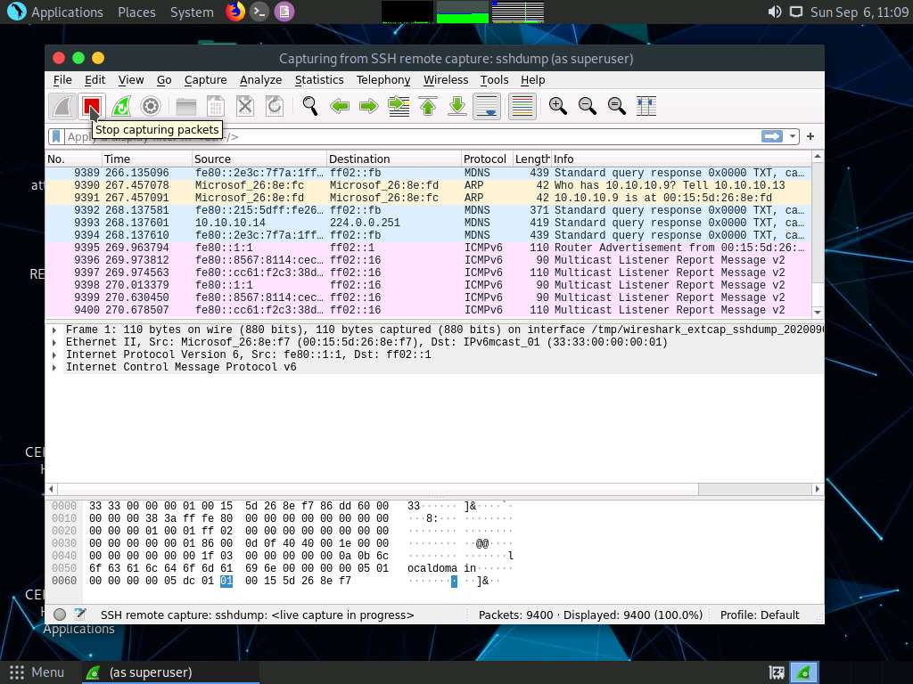Expand the Ethernet II section
The height and width of the screenshot is (684, 913).
(53, 342)
